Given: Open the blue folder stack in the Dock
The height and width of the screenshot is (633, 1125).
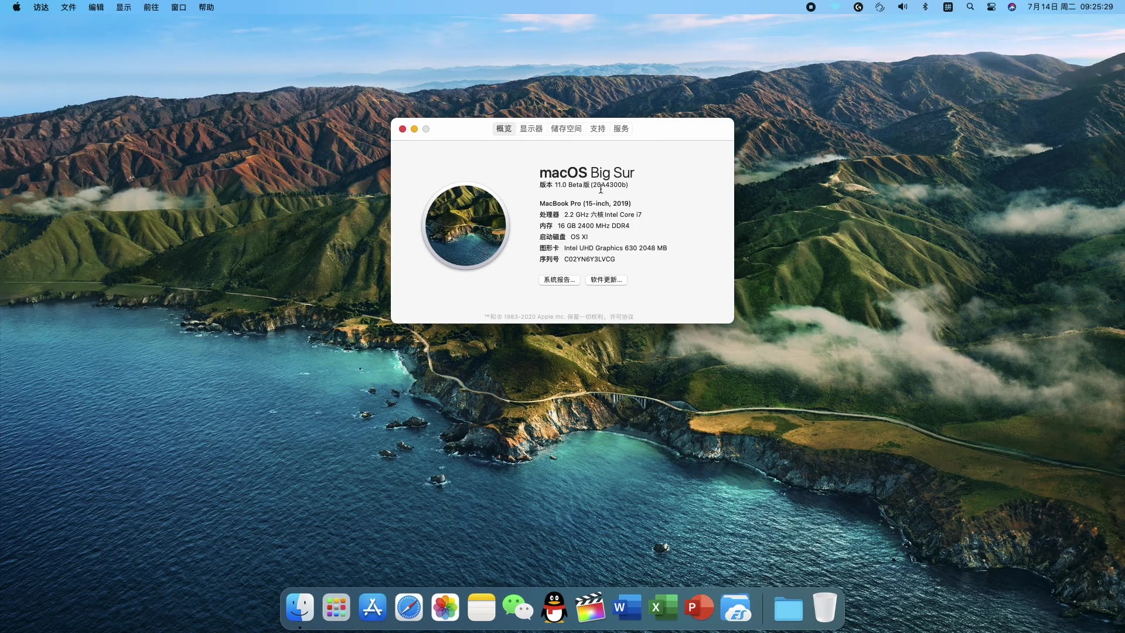Looking at the screenshot, I should pos(789,608).
